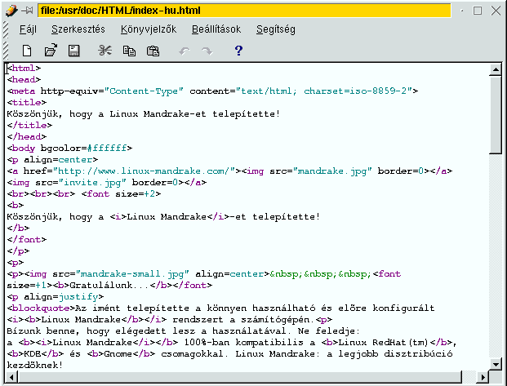Screen dimensions: 507x386
Task: Open the Segítség menu
Action: click(x=276, y=29)
